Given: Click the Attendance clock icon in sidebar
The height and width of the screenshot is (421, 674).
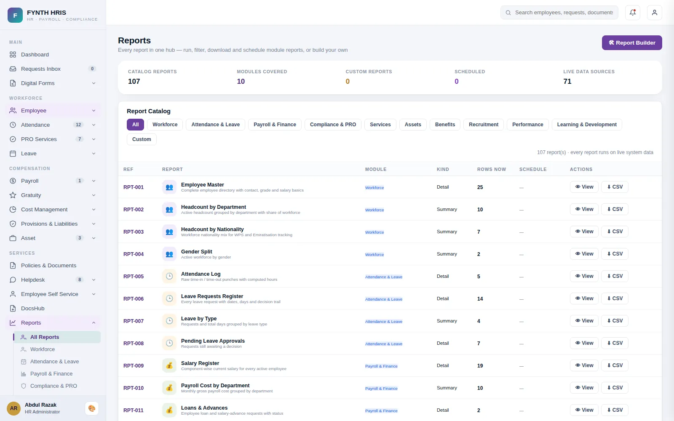Looking at the screenshot, I should [13, 125].
